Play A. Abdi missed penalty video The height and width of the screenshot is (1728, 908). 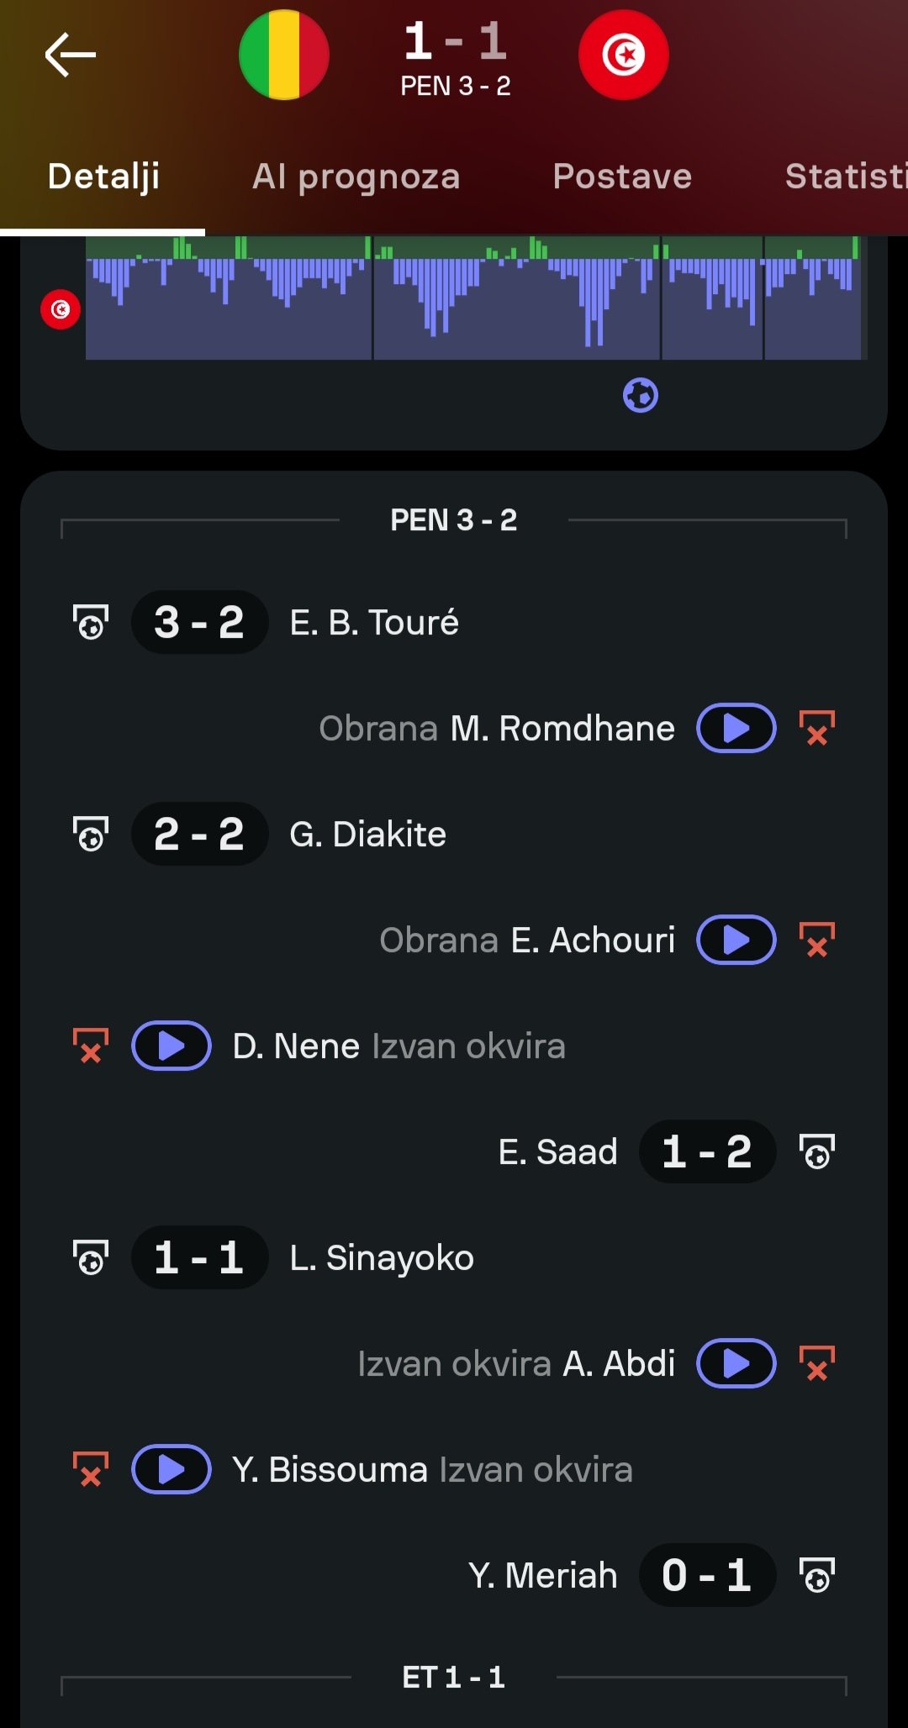click(x=736, y=1363)
